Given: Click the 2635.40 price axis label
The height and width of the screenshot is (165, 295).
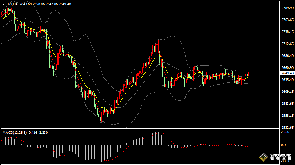Looking at the screenshot, I should pos(287,79).
